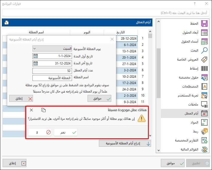Open the الحفظ (Save) settings icon
This screenshot has height=170, width=212.
pos(204,24)
